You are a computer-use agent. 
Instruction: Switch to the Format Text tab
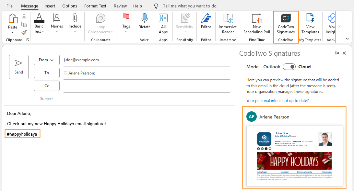point(95,6)
